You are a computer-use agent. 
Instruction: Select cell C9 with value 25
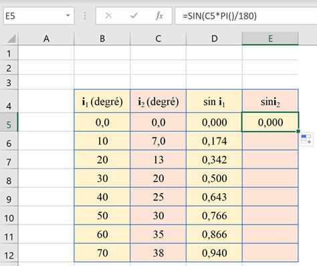158,196
